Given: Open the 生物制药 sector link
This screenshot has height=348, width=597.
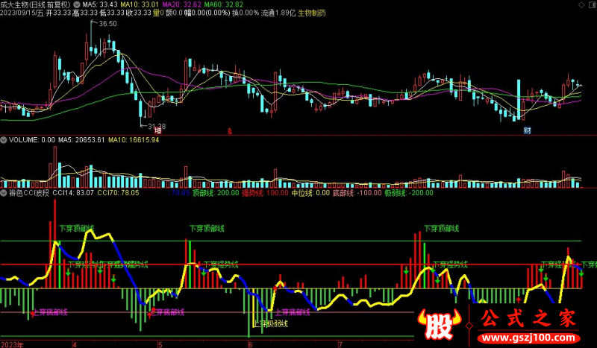Looking at the screenshot, I should pos(311,13).
